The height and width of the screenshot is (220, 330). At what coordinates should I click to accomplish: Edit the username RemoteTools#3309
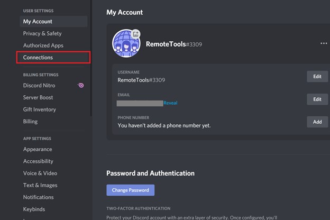click(317, 77)
